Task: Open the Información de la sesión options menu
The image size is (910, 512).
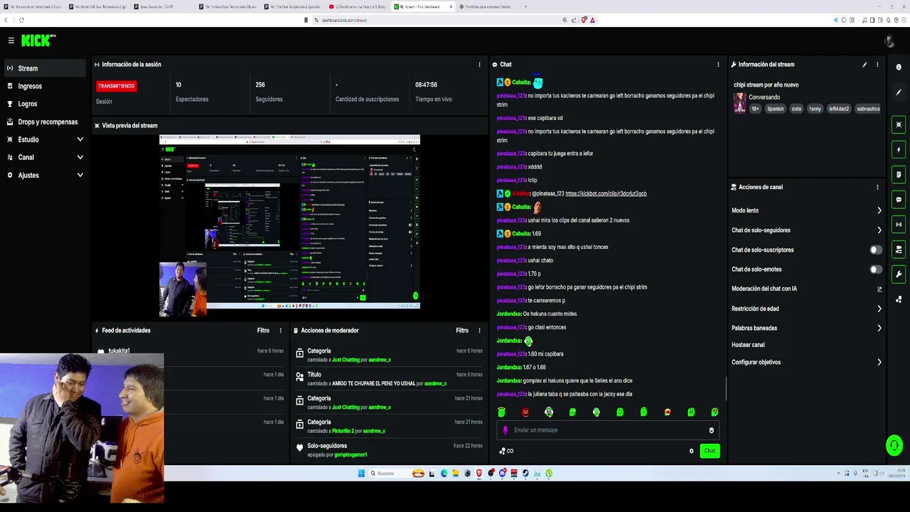Action: tap(479, 65)
